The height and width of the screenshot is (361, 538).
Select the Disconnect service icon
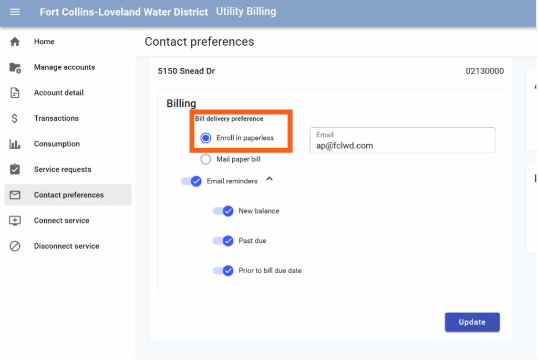pos(15,246)
